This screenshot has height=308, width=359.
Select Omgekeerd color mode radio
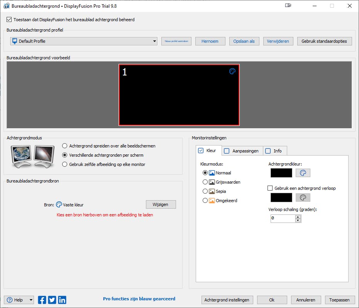click(205, 201)
